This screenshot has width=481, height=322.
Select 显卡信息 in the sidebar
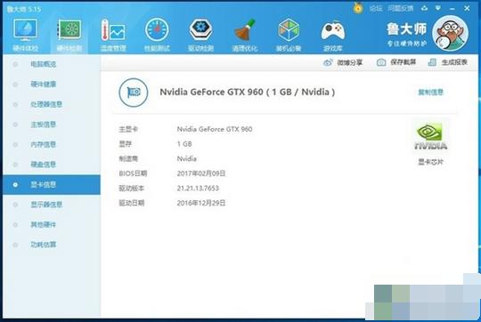point(52,185)
